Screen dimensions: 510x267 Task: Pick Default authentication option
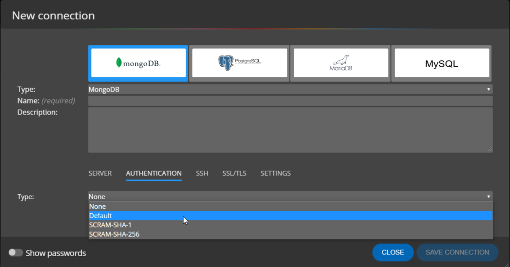point(290,216)
